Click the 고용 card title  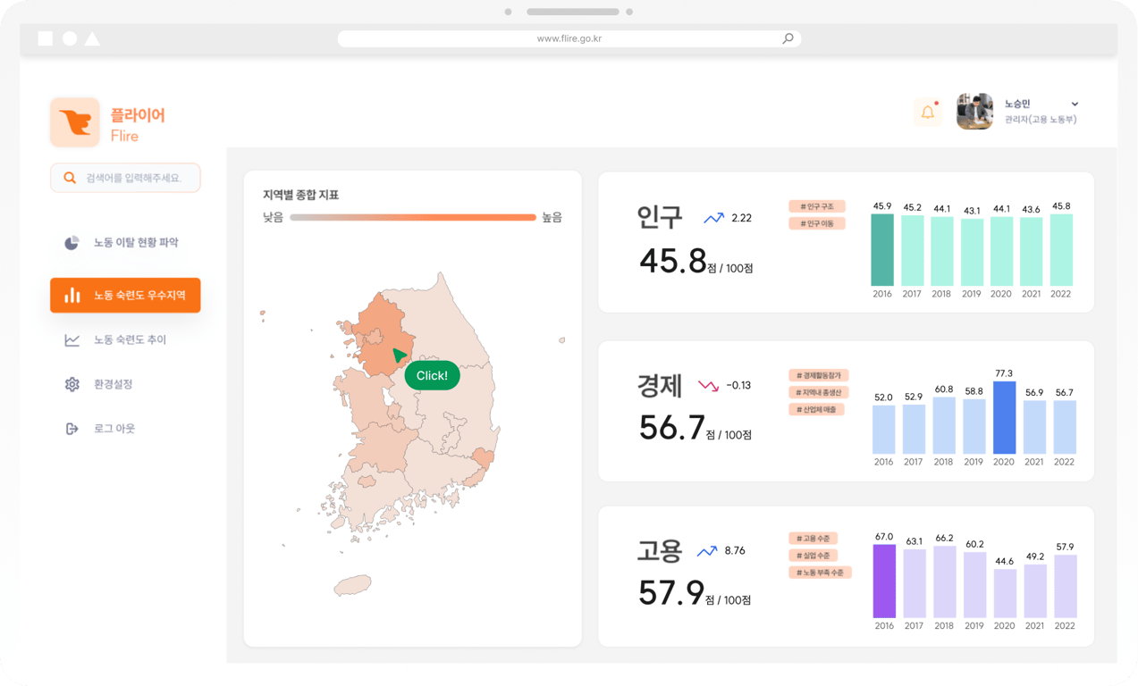click(660, 550)
